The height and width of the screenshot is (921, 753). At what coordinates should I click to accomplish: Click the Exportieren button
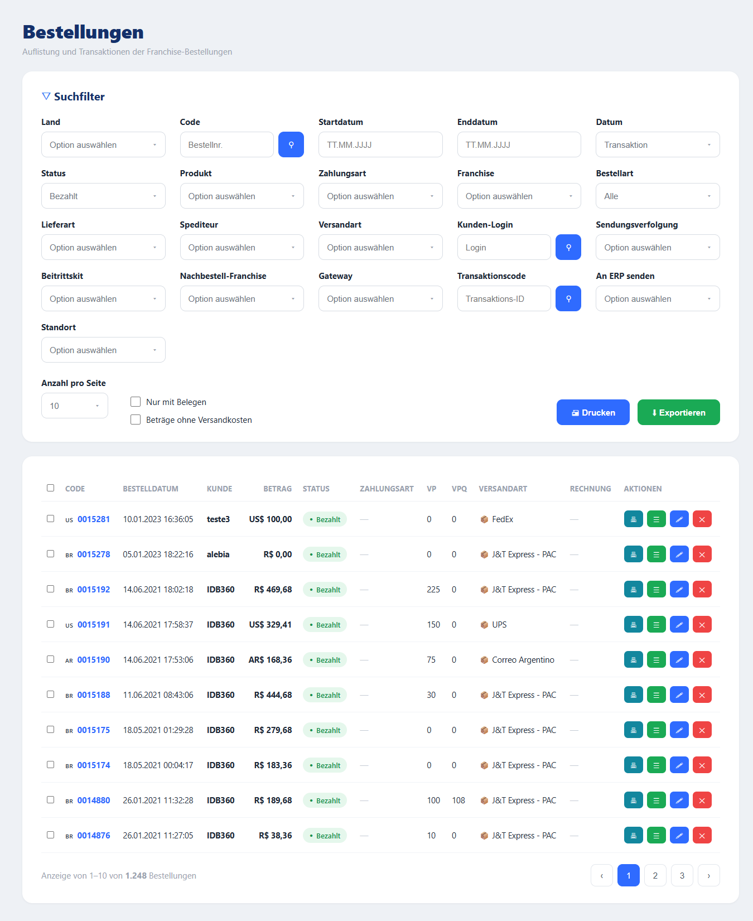(679, 412)
